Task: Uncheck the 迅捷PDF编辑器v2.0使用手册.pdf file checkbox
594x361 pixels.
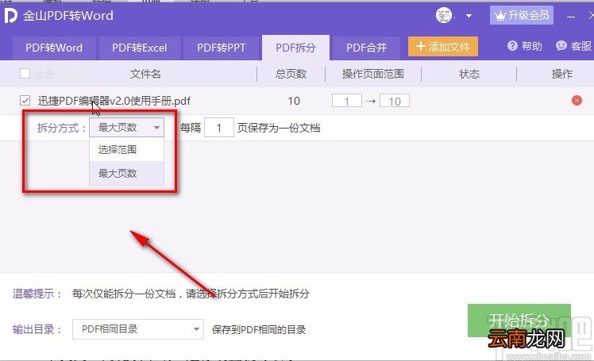Action: (25, 101)
